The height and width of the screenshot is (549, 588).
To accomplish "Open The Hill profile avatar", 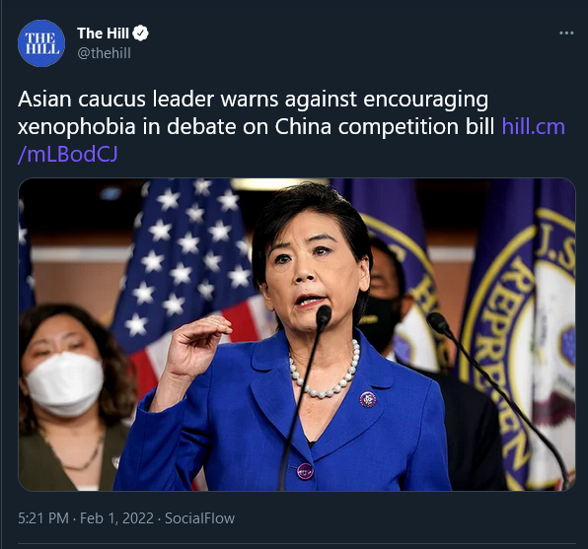I will 41,43.
